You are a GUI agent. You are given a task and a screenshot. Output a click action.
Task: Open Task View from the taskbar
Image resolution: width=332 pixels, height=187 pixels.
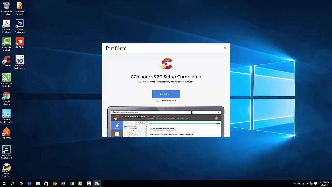click(x=21, y=183)
